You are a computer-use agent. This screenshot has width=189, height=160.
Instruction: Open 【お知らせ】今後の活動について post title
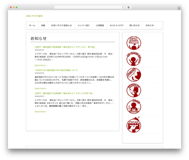(56, 70)
